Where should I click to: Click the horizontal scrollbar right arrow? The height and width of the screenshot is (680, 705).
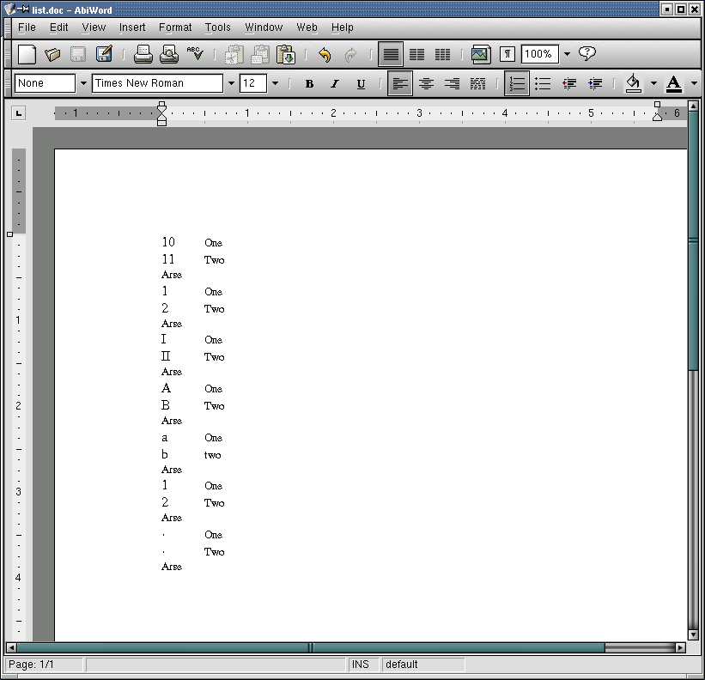[x=680, y=647]
